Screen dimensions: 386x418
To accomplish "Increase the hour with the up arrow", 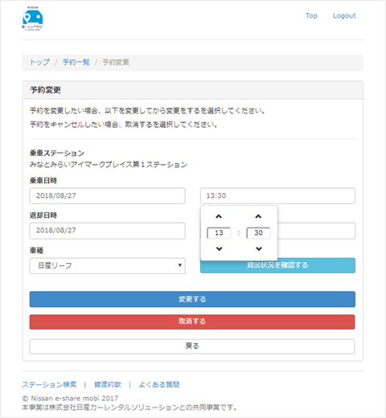I will pyautogui.click(x=219, y=216).
